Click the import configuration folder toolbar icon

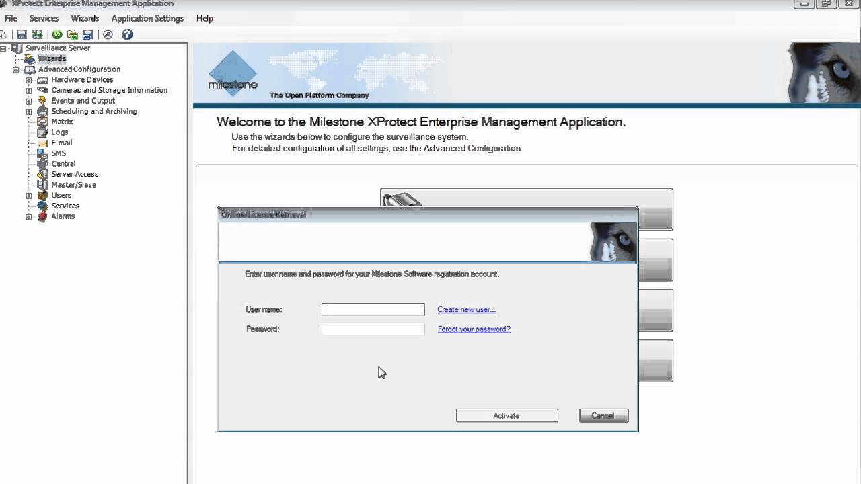pyautogui.click(x=72, y=34)
